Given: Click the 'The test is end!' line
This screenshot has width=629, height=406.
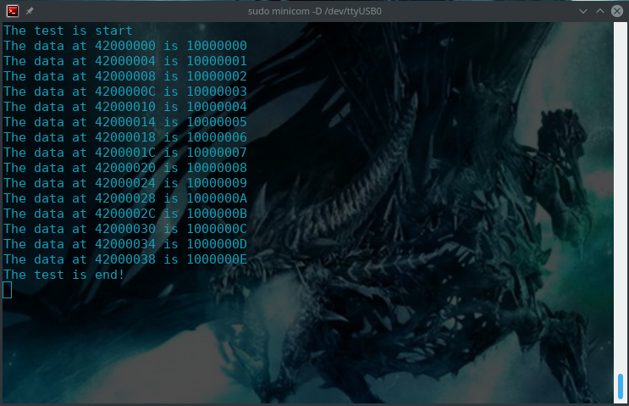Looking at the screenshot, I should coord(64,275).
